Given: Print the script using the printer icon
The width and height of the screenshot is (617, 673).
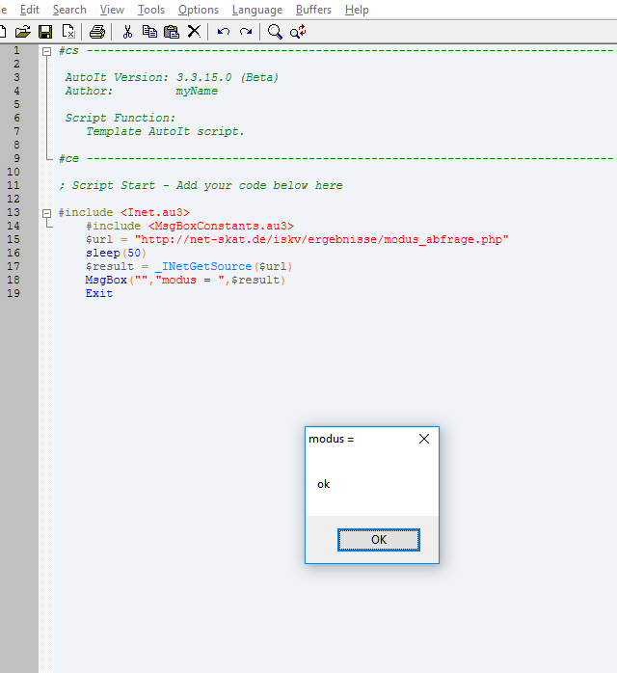Looking at the screenshot, I should coord(97,32).
